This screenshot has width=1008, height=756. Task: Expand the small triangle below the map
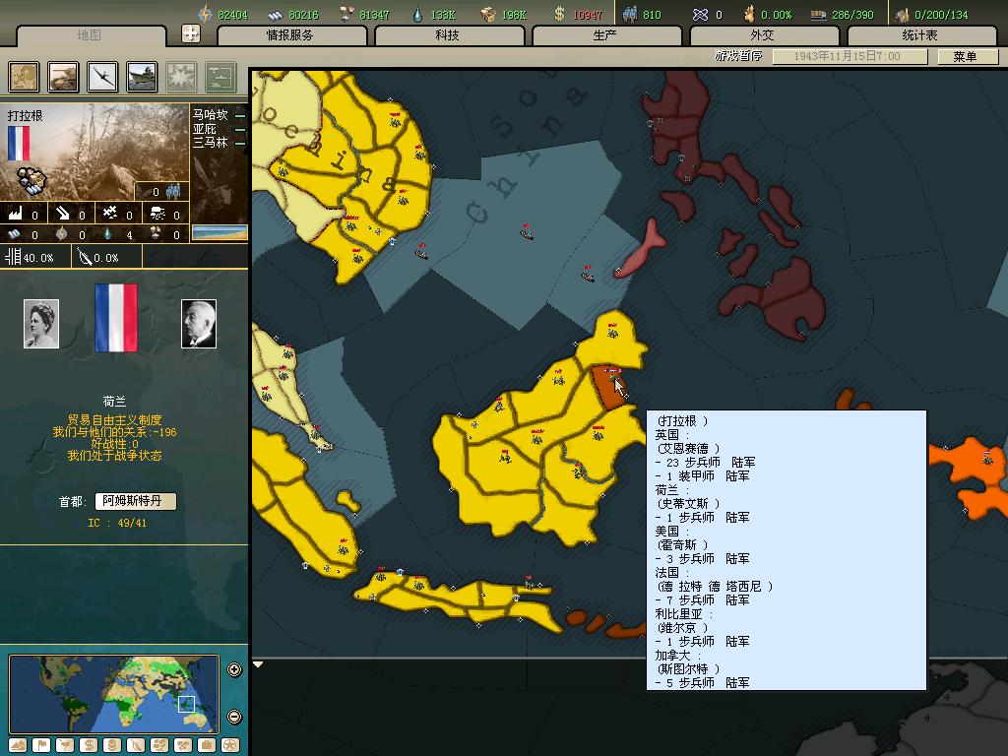click(x=258, y=664)
